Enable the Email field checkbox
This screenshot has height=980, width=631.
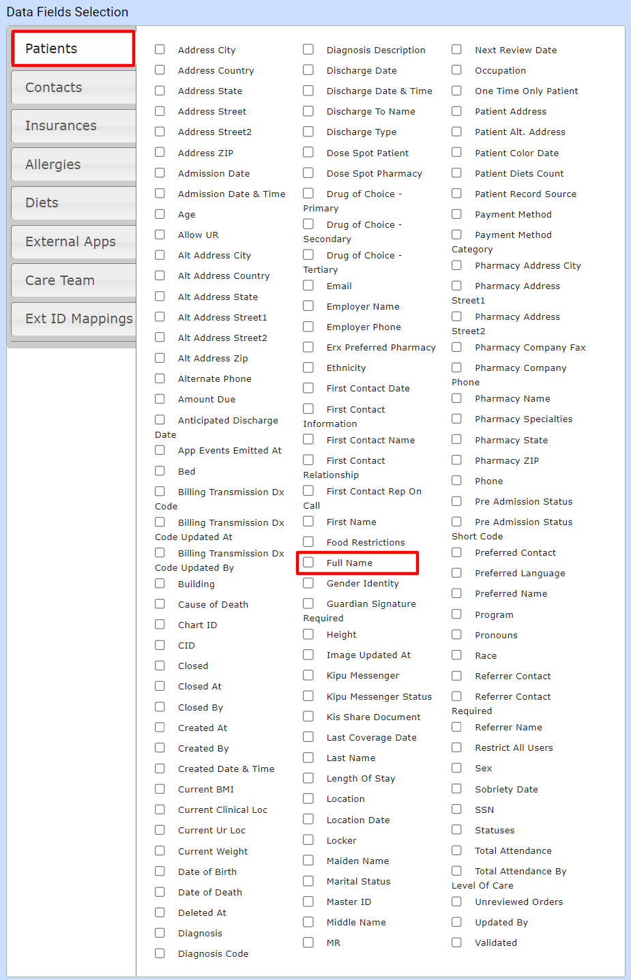(308, 286)
